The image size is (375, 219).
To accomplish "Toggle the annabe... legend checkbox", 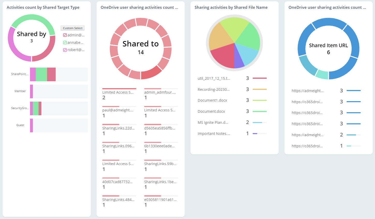I will point(65,42).
